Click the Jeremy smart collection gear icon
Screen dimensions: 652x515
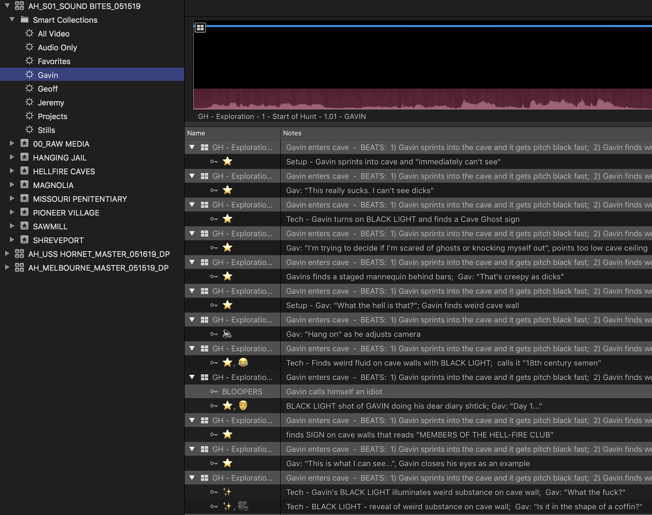(x=29, y=102)
